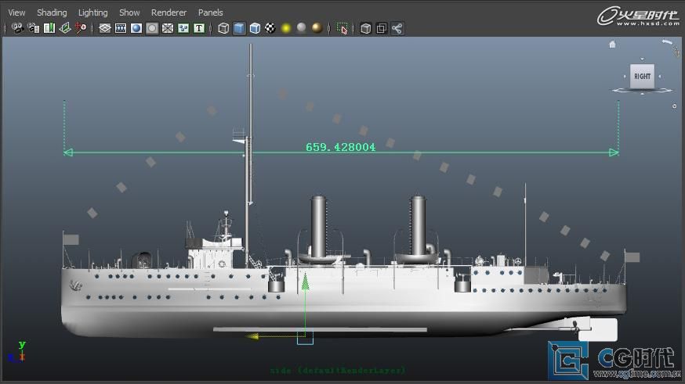Click the Image Plane icon

(64, 28)
